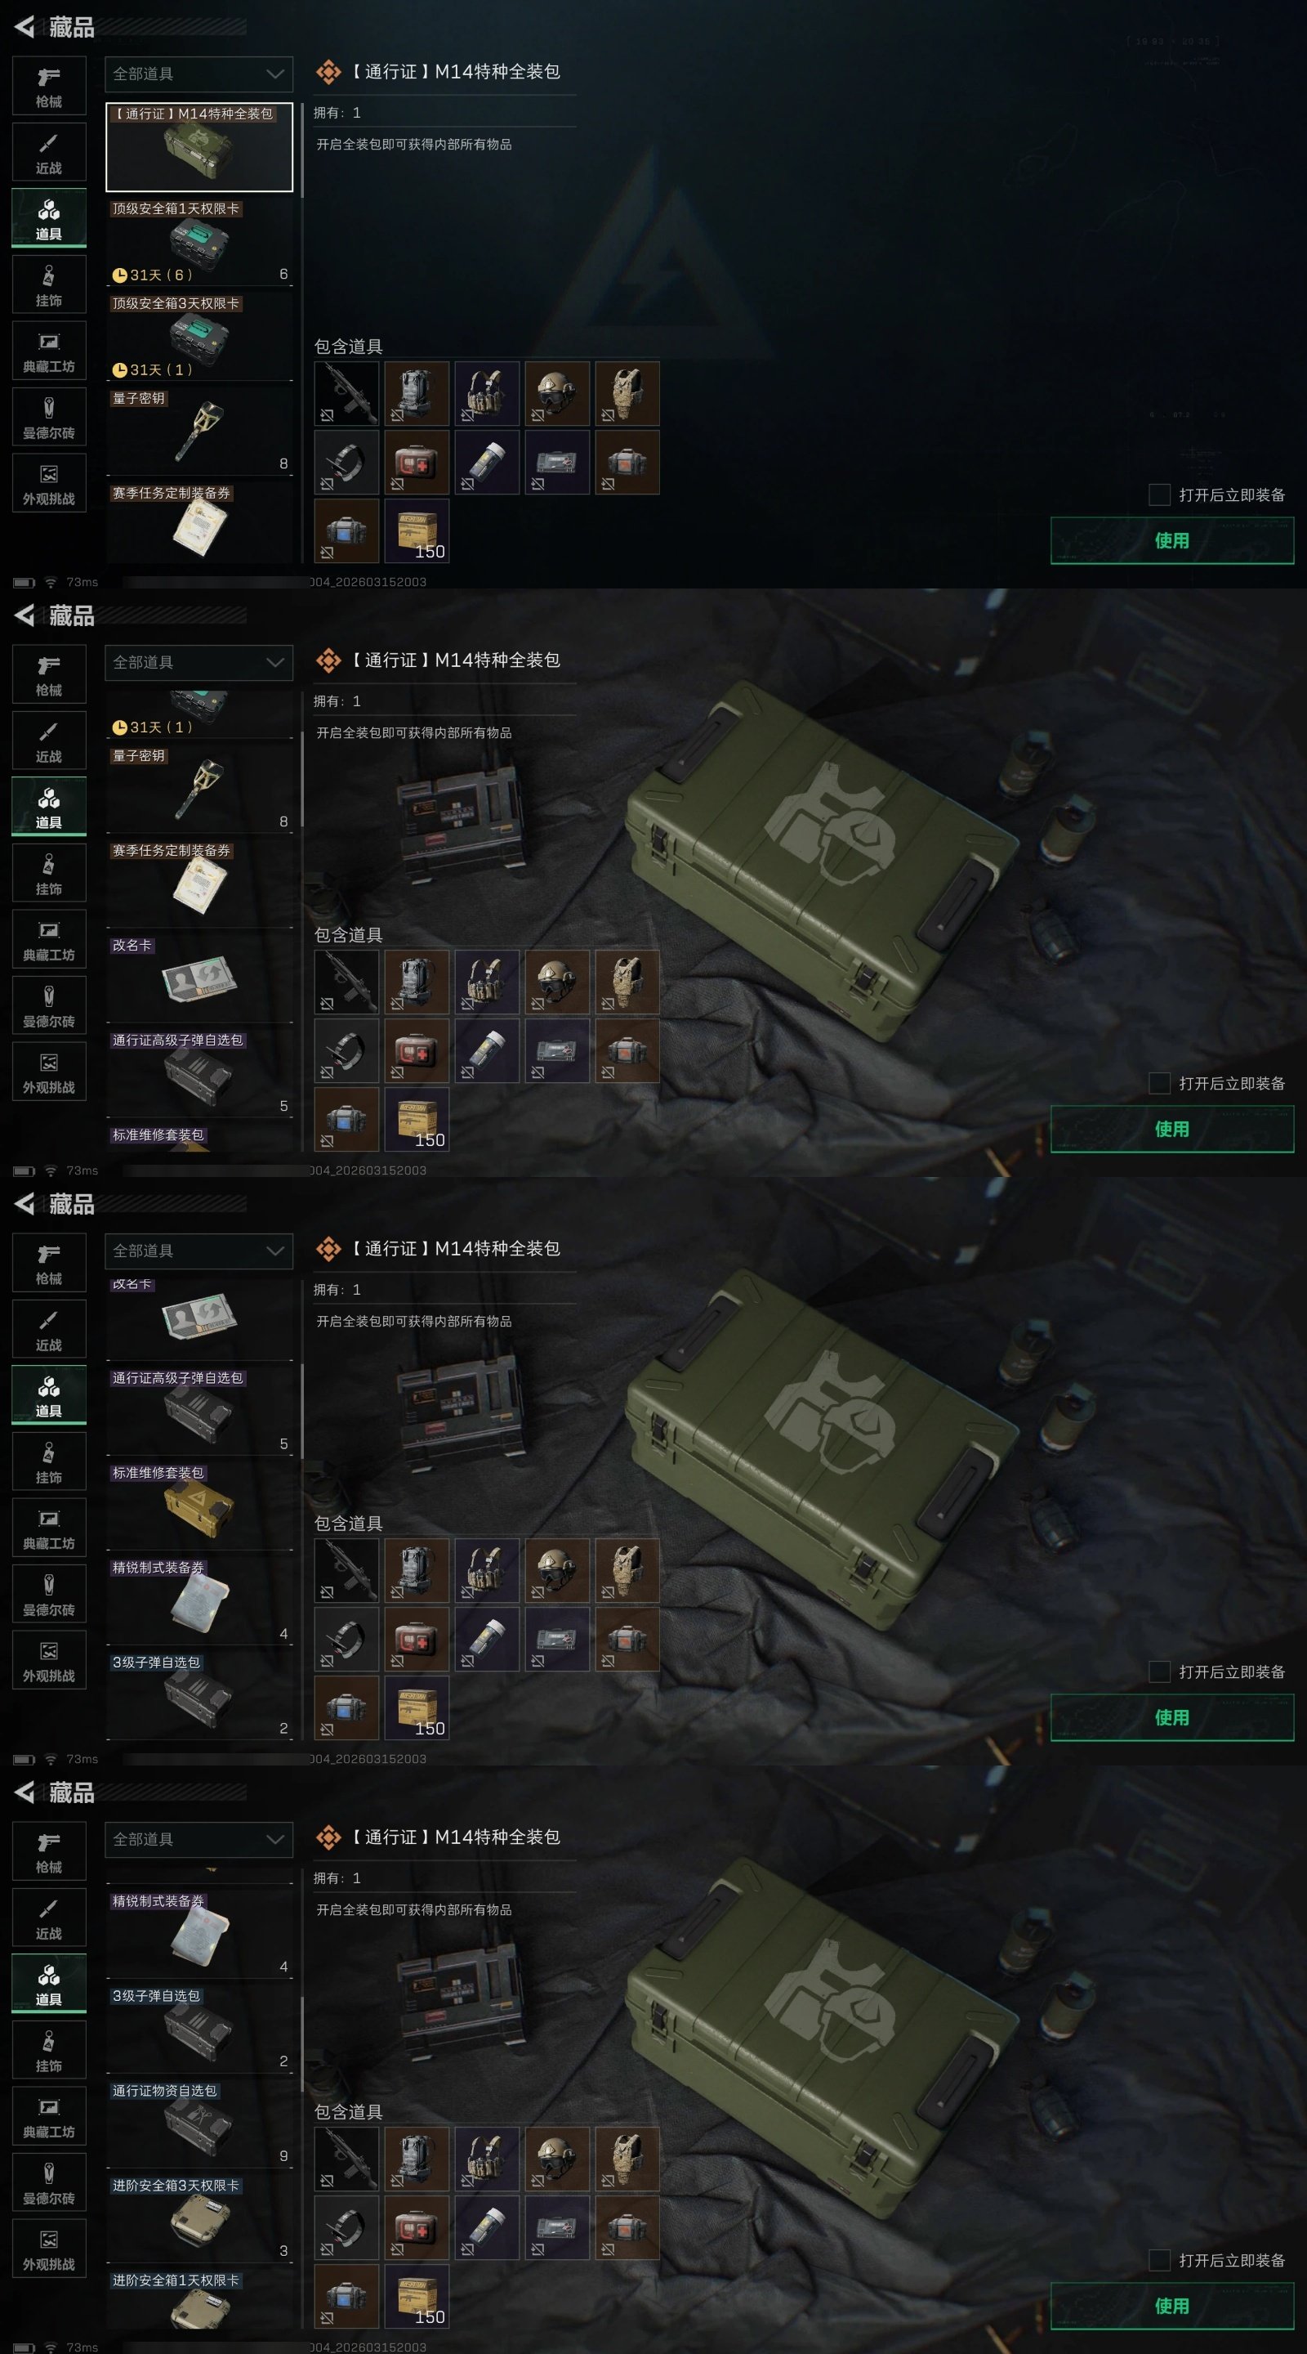Open 外观挑战 sidebar icon beside 量子密钥 and 改名卡 list

(49, 1072)
